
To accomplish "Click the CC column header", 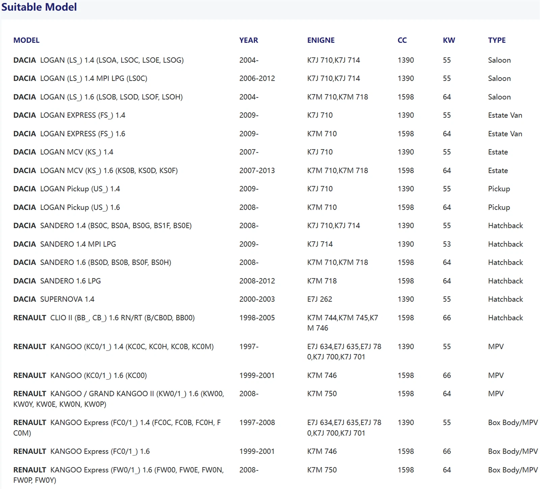I will [402, 40].
